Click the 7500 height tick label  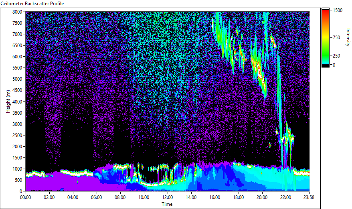point(17,23)
